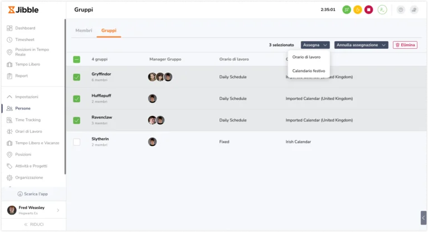Uncheck the Gryffindor group checkbox
The width and height of the screenshot is (428, 232).
coord(77,77)
